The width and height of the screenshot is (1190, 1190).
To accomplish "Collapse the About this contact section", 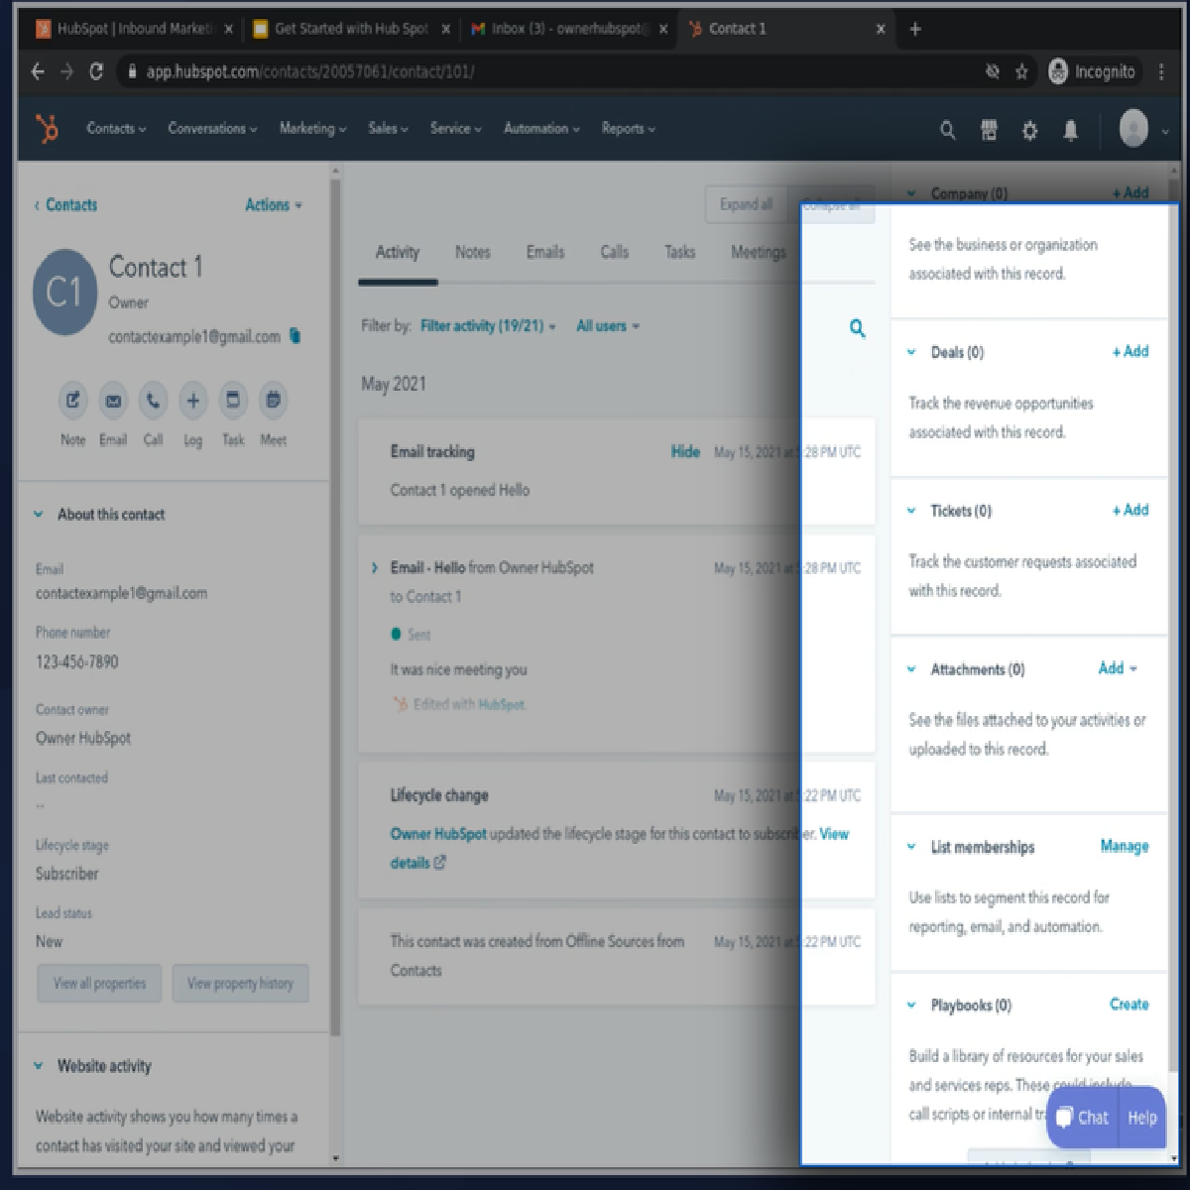I will (39, 515).
